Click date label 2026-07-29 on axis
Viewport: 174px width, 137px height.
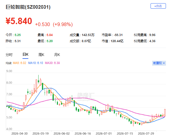[x=146, y=133]
